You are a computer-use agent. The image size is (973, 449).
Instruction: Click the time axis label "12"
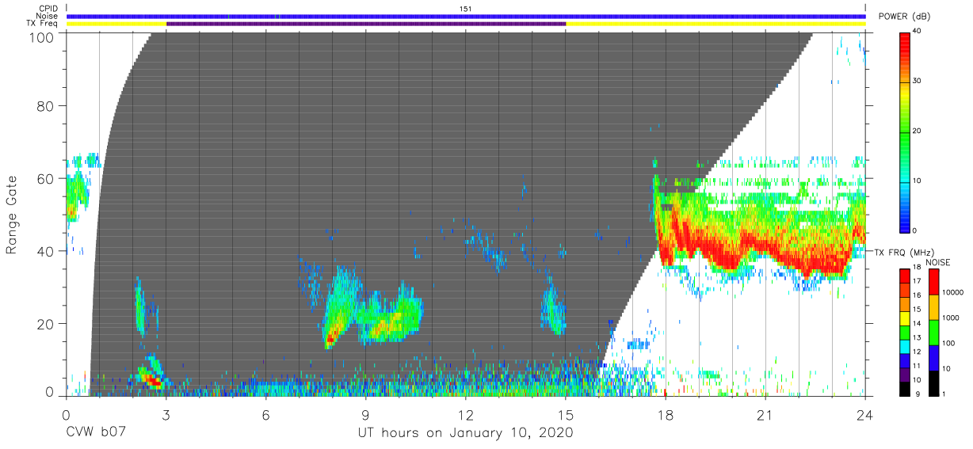466,414
